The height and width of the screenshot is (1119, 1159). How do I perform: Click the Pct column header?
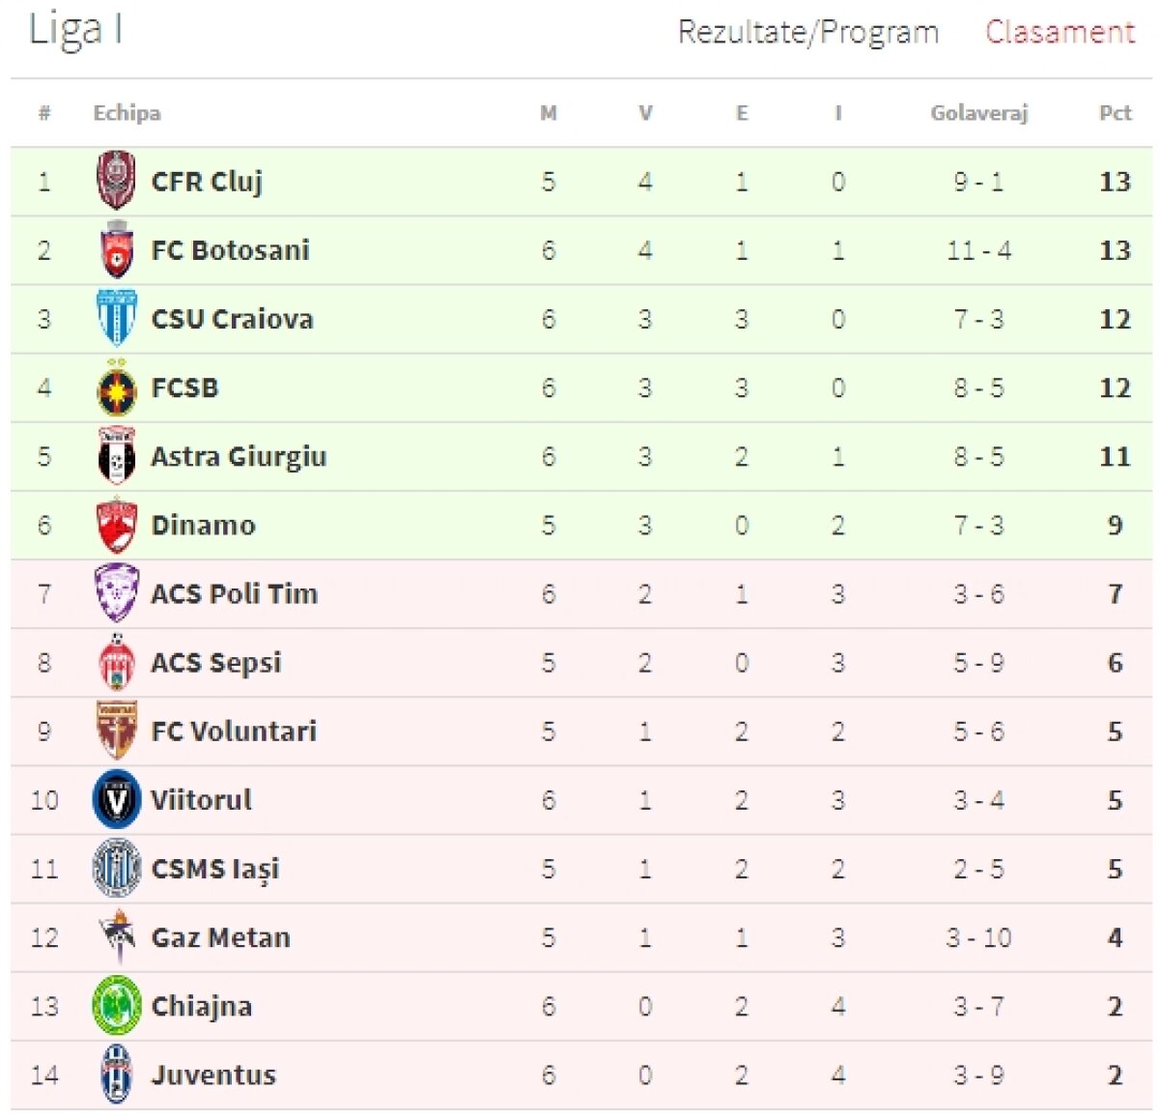pos(1115,113)
